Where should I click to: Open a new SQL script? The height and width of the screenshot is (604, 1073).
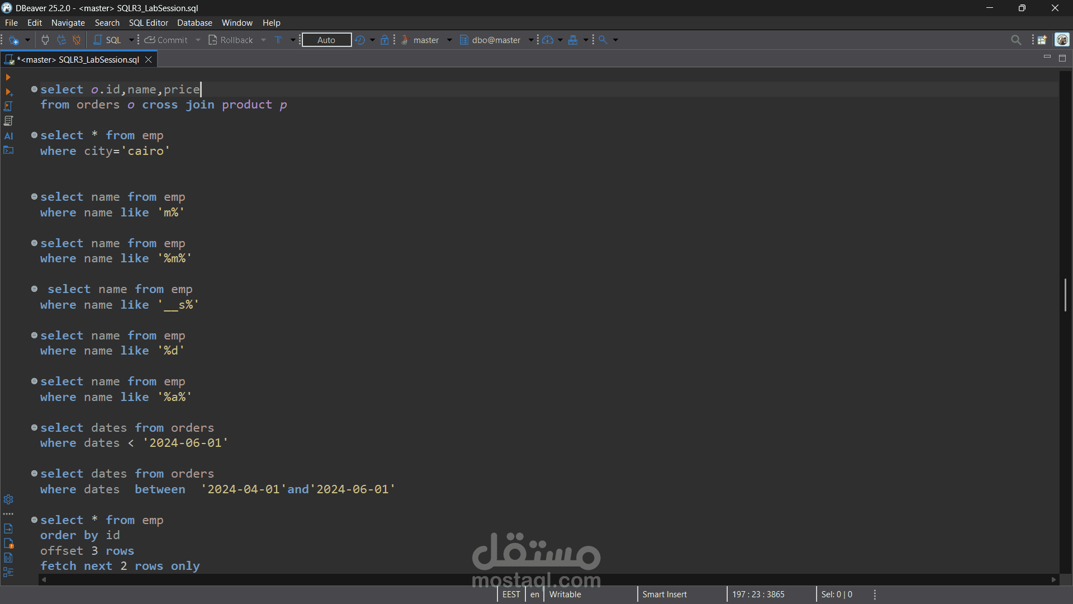[107, 40]
